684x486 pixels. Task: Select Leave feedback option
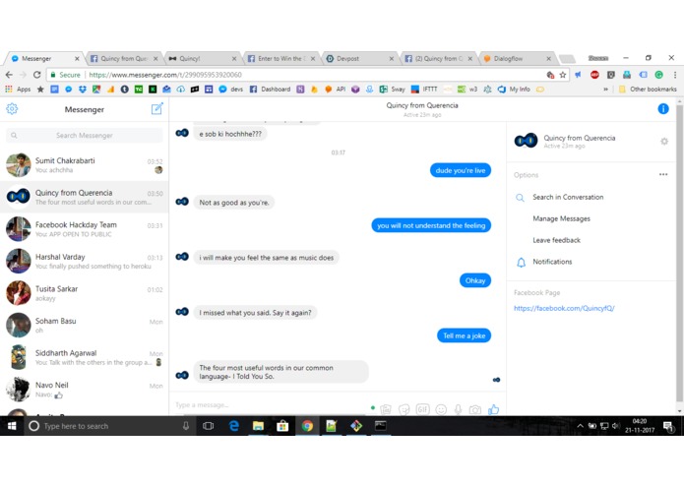click(556, 240)
